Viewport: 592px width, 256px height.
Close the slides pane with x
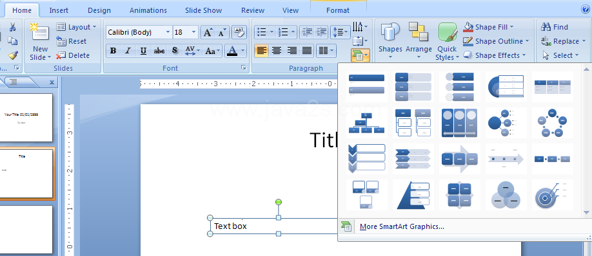coord(52,82)
